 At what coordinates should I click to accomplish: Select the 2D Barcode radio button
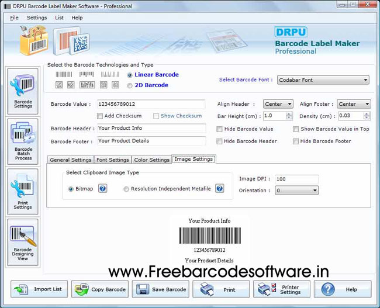pos(130,85)
